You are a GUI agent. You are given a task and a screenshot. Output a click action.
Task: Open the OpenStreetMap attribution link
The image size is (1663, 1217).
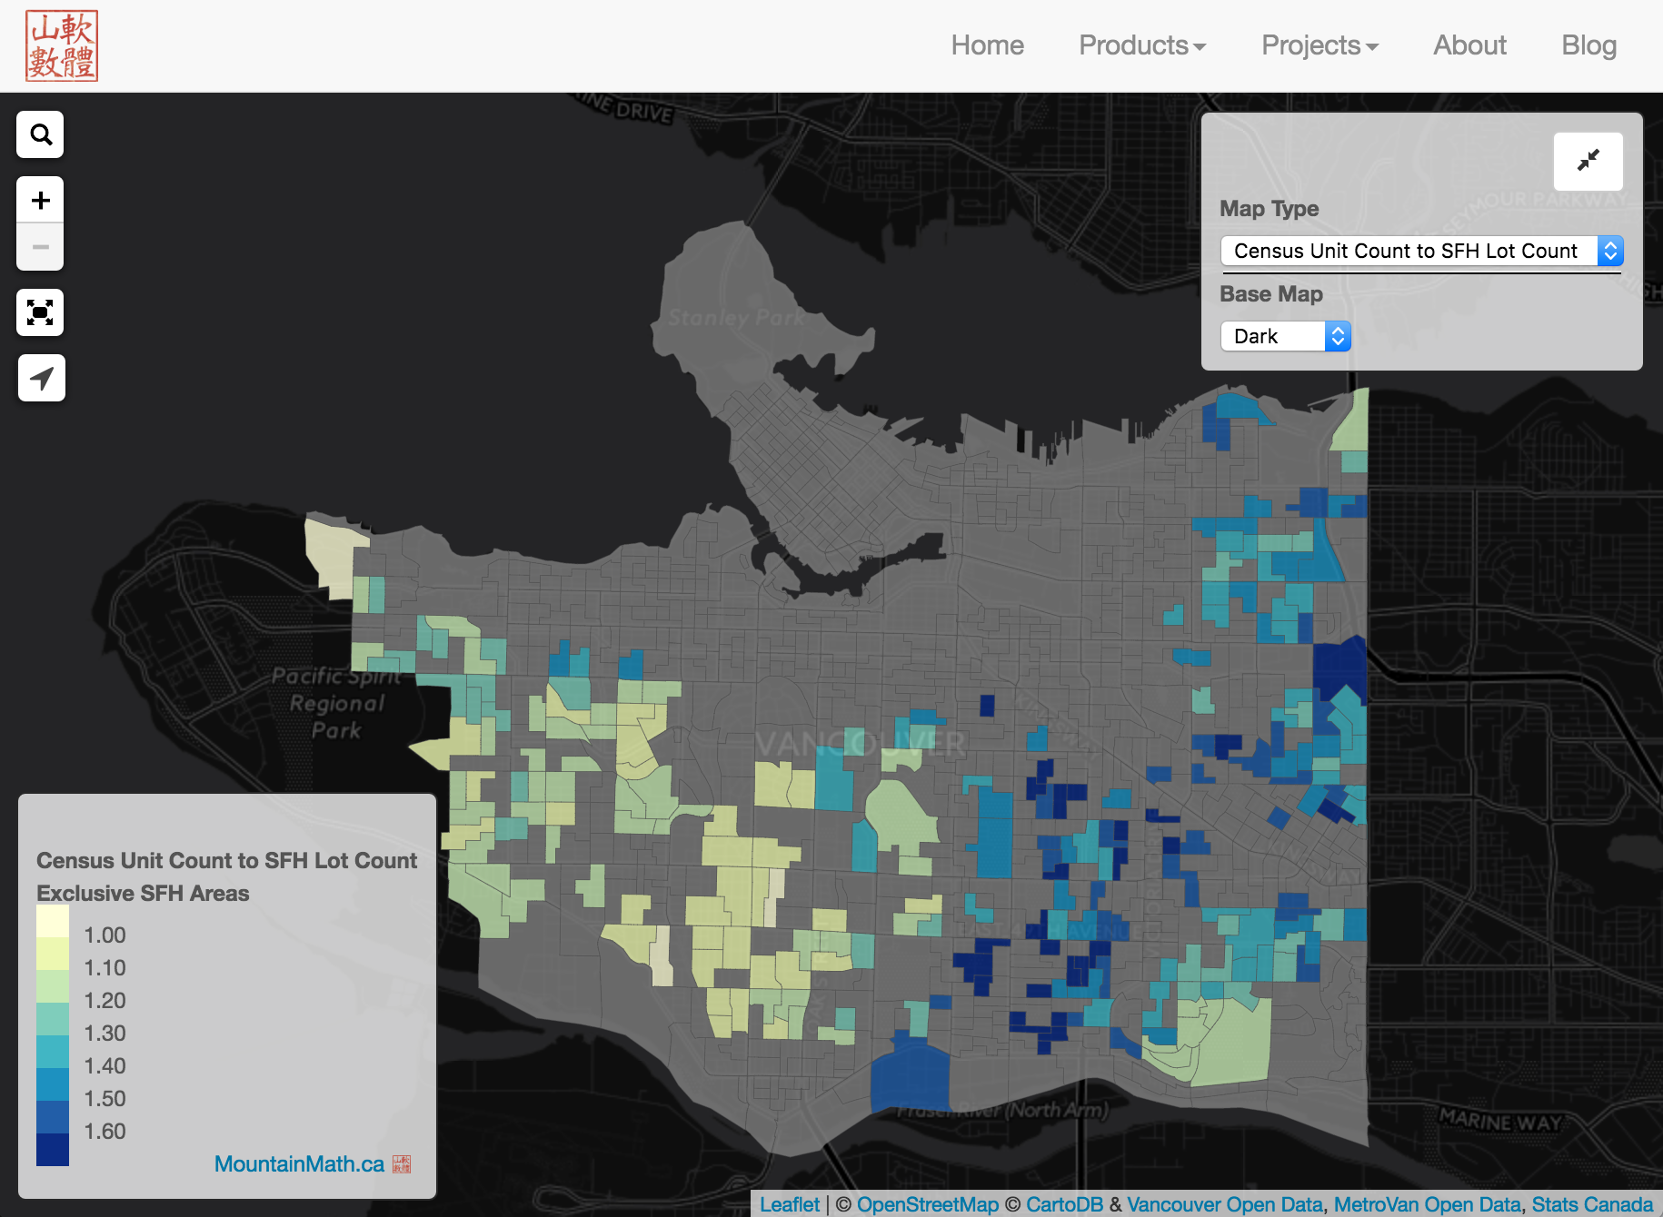[x=927, y=1204]
